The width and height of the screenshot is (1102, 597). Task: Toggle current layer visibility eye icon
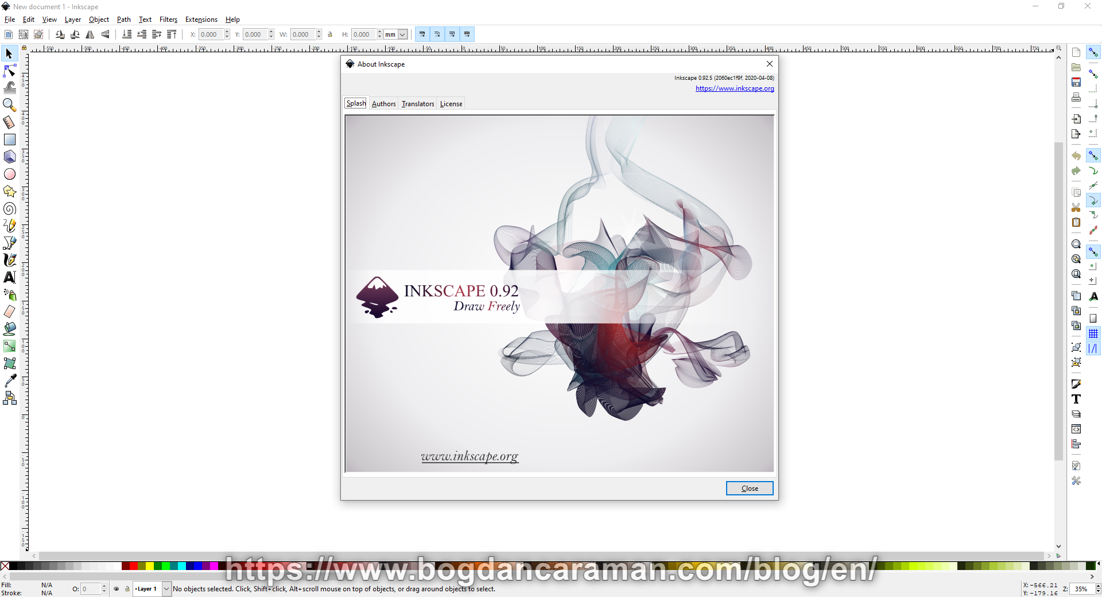[117, 588]
